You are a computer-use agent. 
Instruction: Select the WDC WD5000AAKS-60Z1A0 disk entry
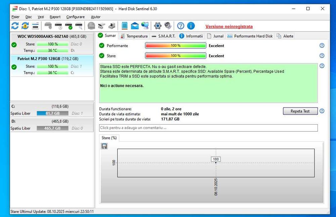click(52, 43)
